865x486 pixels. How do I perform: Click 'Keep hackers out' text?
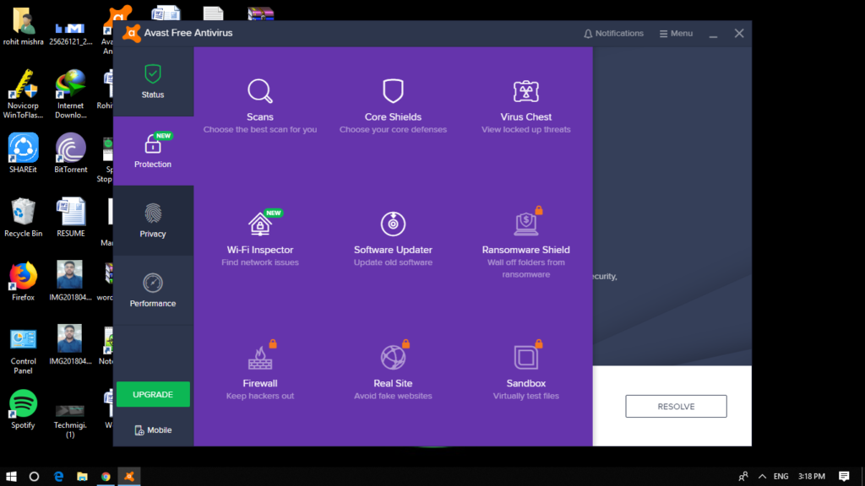click(x=260, y=396)
